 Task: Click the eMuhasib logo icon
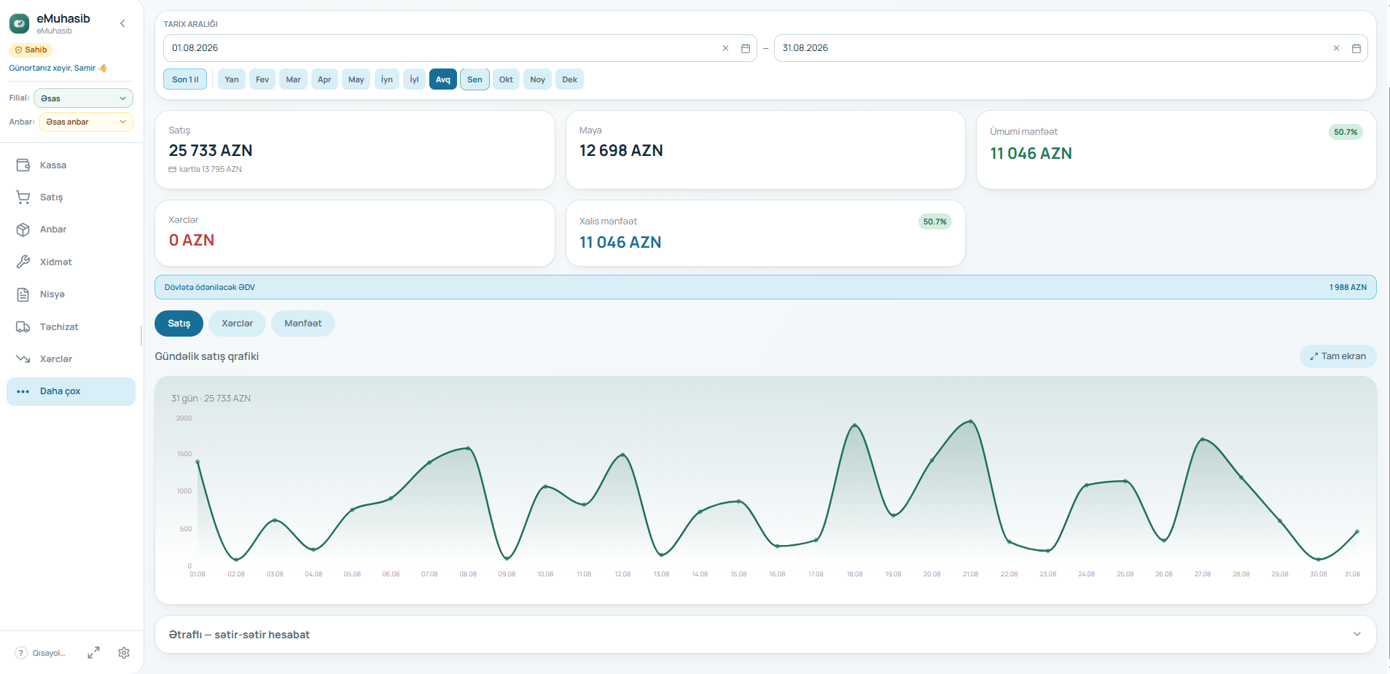pos(20,24)
